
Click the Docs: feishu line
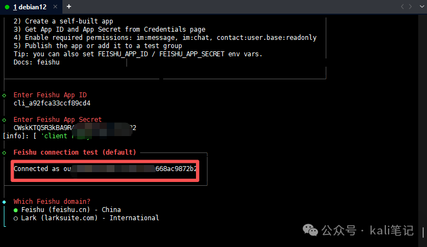pos(37,62)
